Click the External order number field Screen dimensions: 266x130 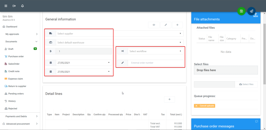click(155, 63)
